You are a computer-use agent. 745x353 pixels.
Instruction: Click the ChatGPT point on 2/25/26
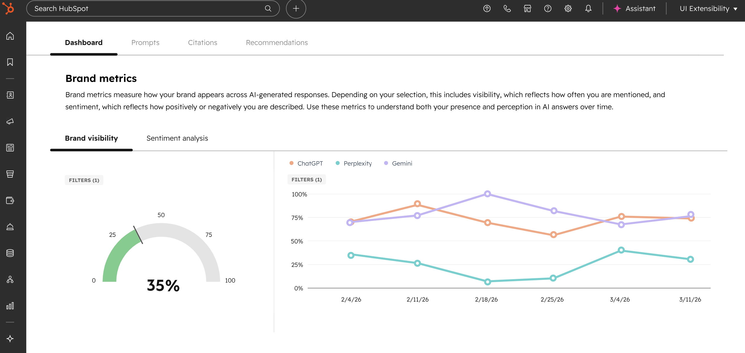(x=554, y=235)
